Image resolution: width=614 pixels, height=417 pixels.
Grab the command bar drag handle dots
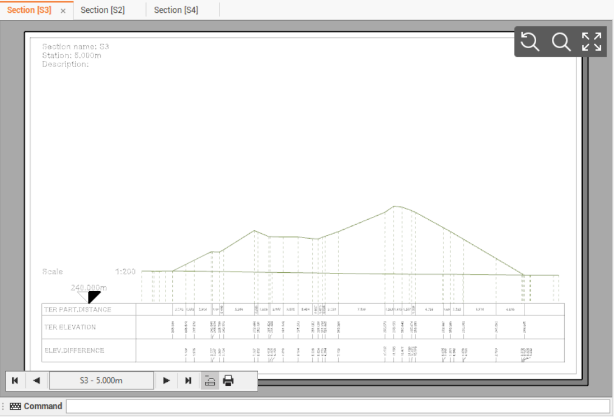pos(3,406)
